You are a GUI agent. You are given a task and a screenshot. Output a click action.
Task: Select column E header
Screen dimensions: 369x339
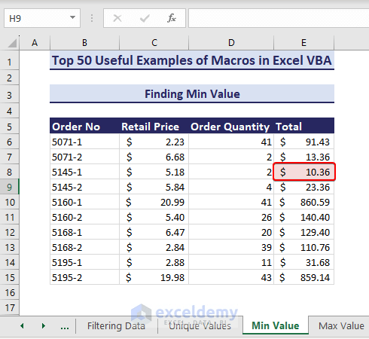[x=303, y=43]
